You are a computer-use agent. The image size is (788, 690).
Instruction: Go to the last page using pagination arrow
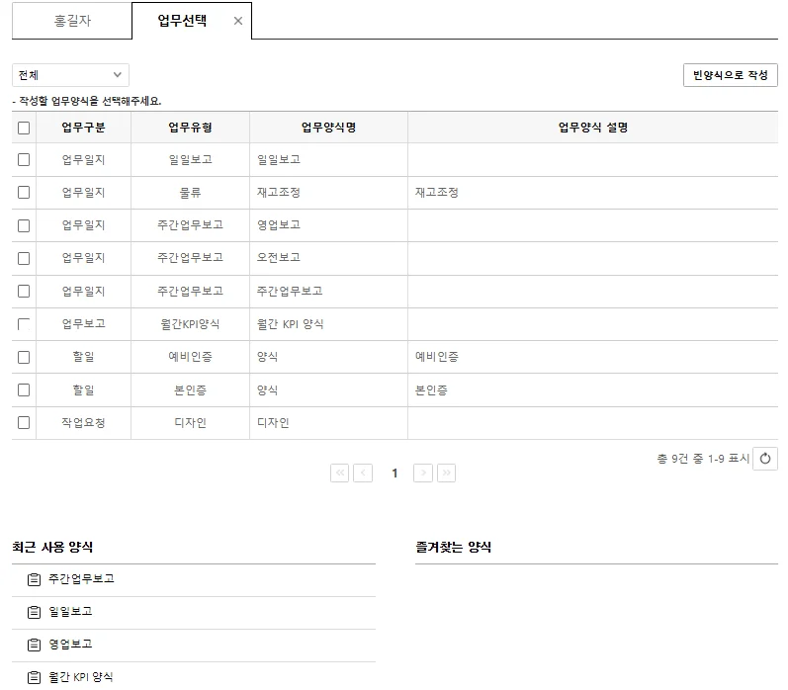(x=446, y=474)
